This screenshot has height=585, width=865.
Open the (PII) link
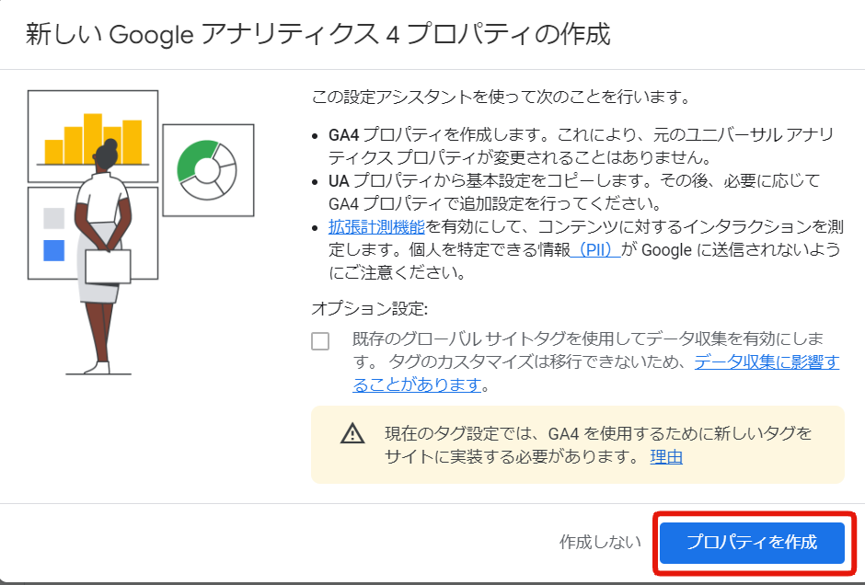pos(595,249)
